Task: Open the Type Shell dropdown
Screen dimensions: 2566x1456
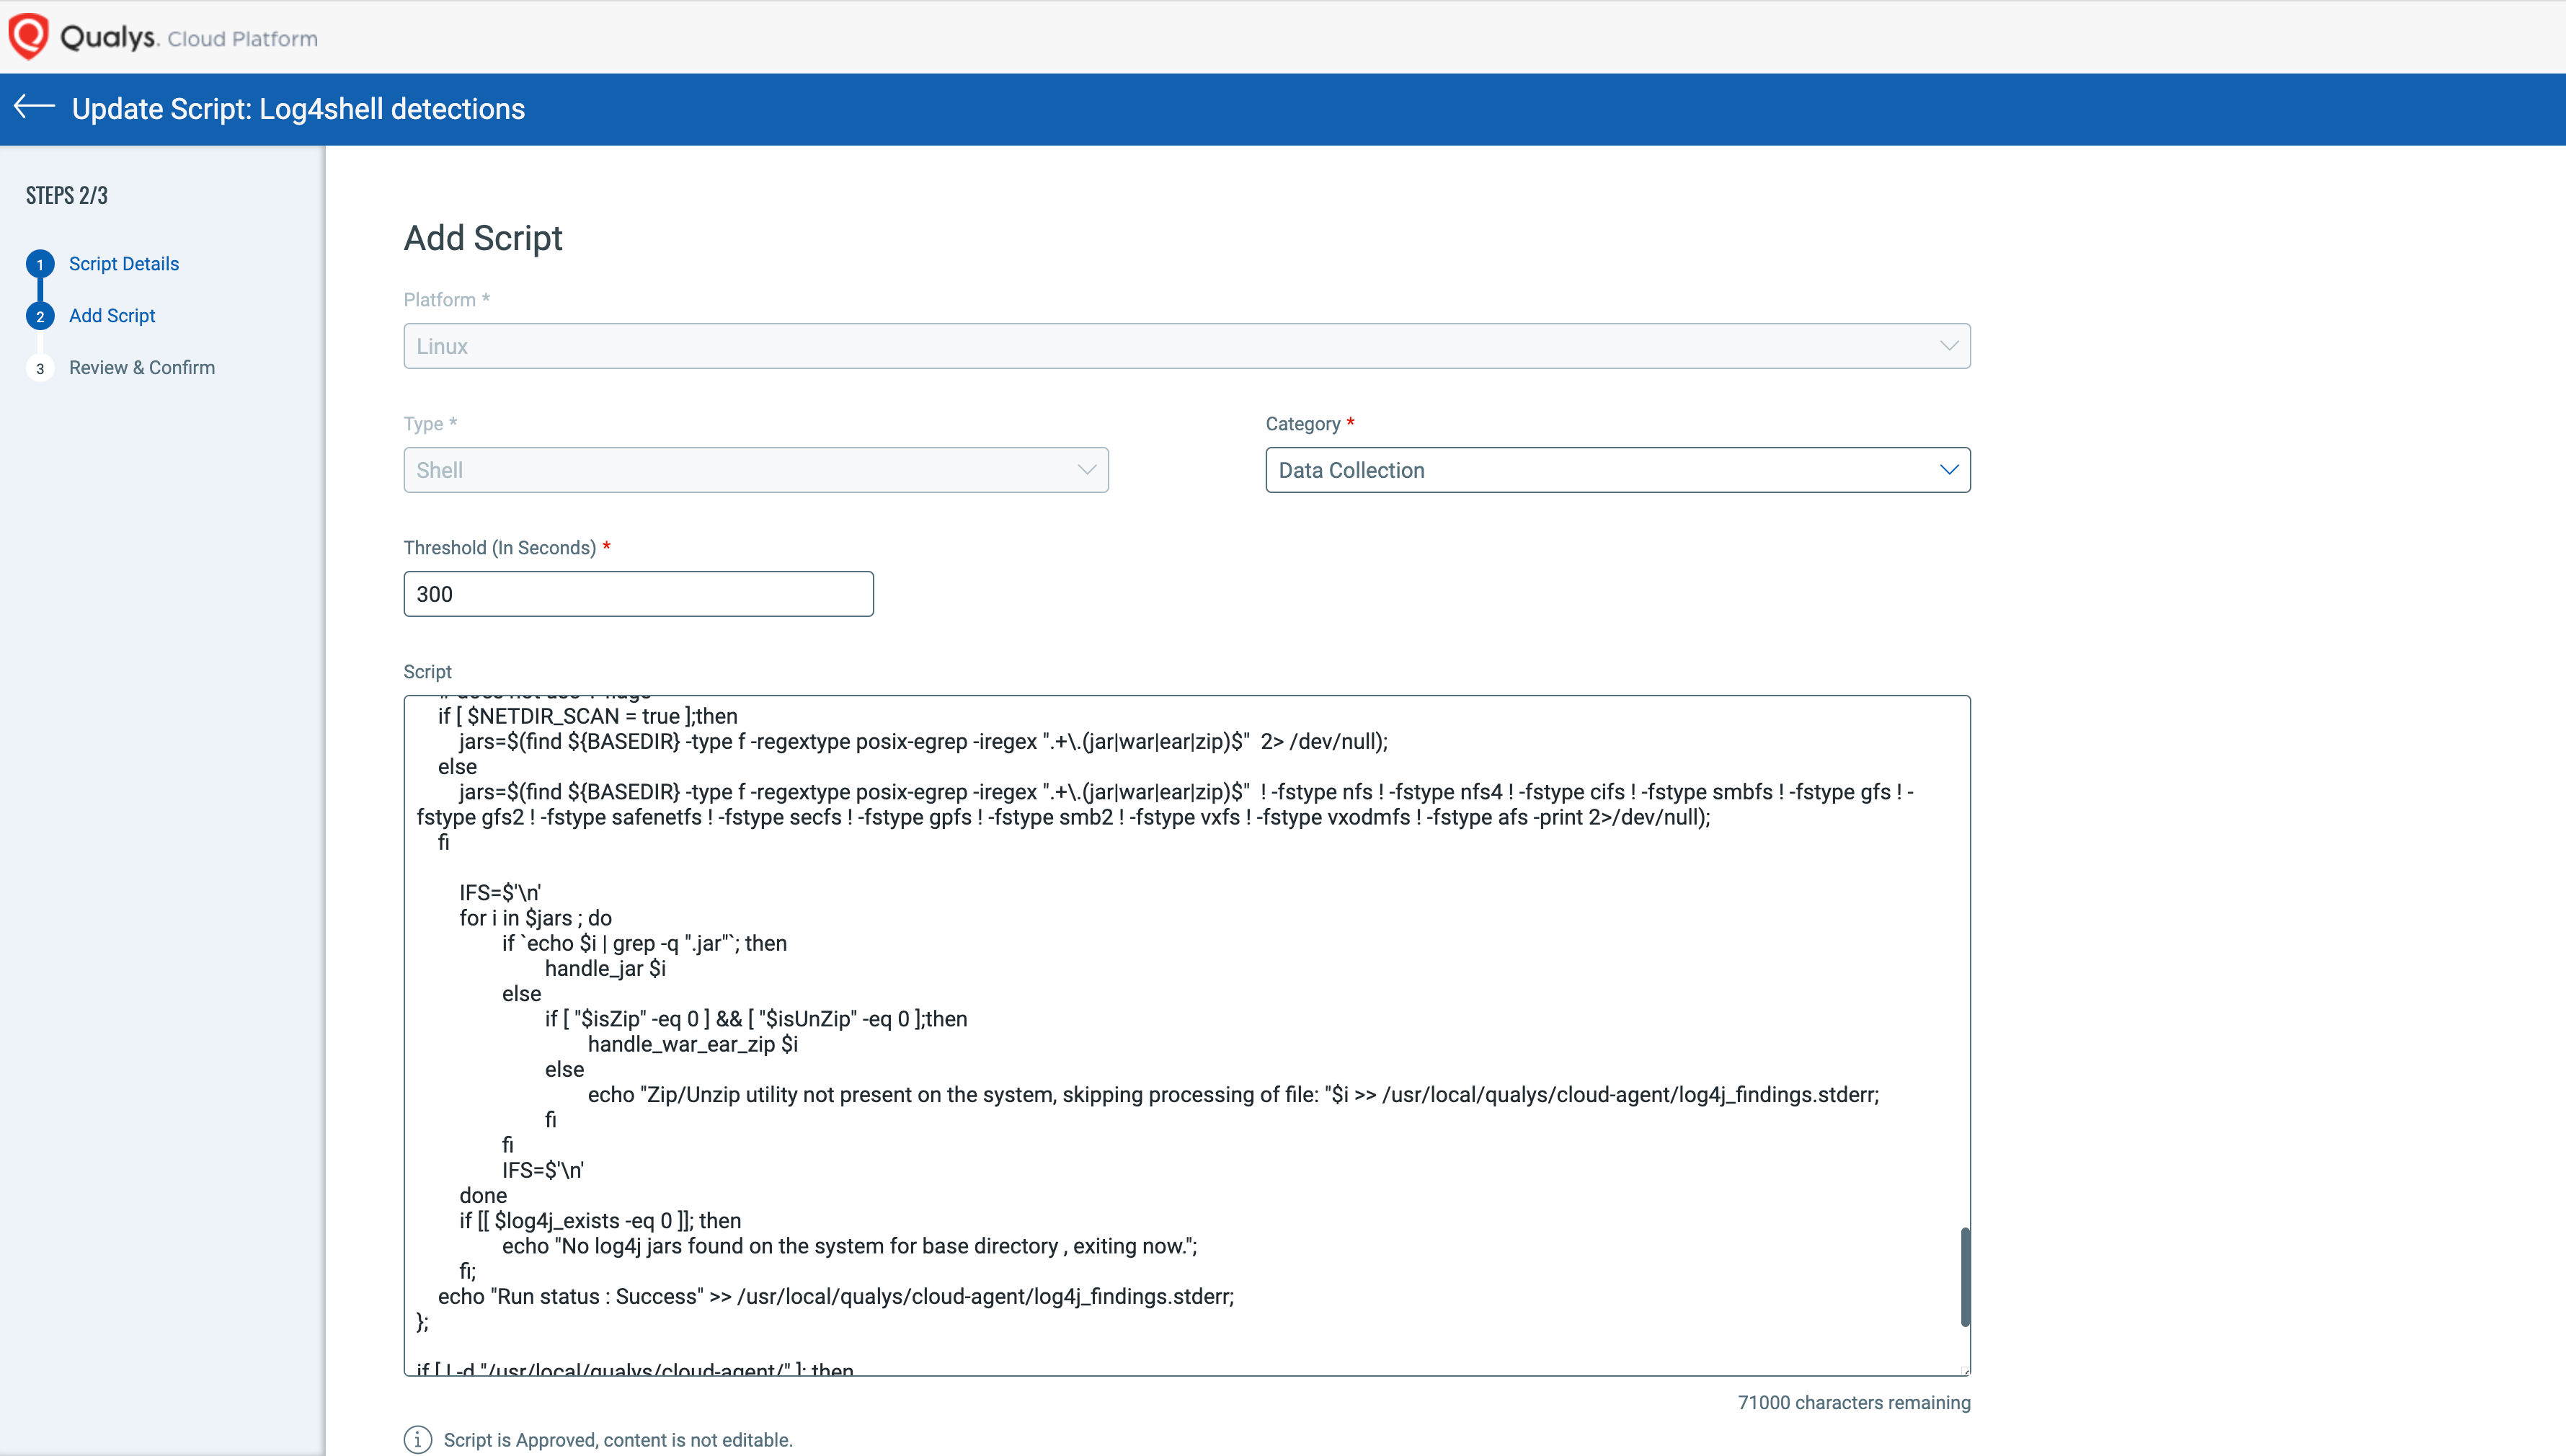Action: [756, 470]
